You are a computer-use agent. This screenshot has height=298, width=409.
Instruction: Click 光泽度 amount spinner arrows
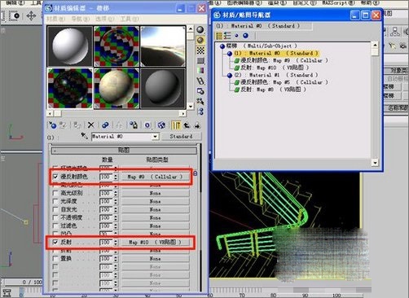[116, 201]
